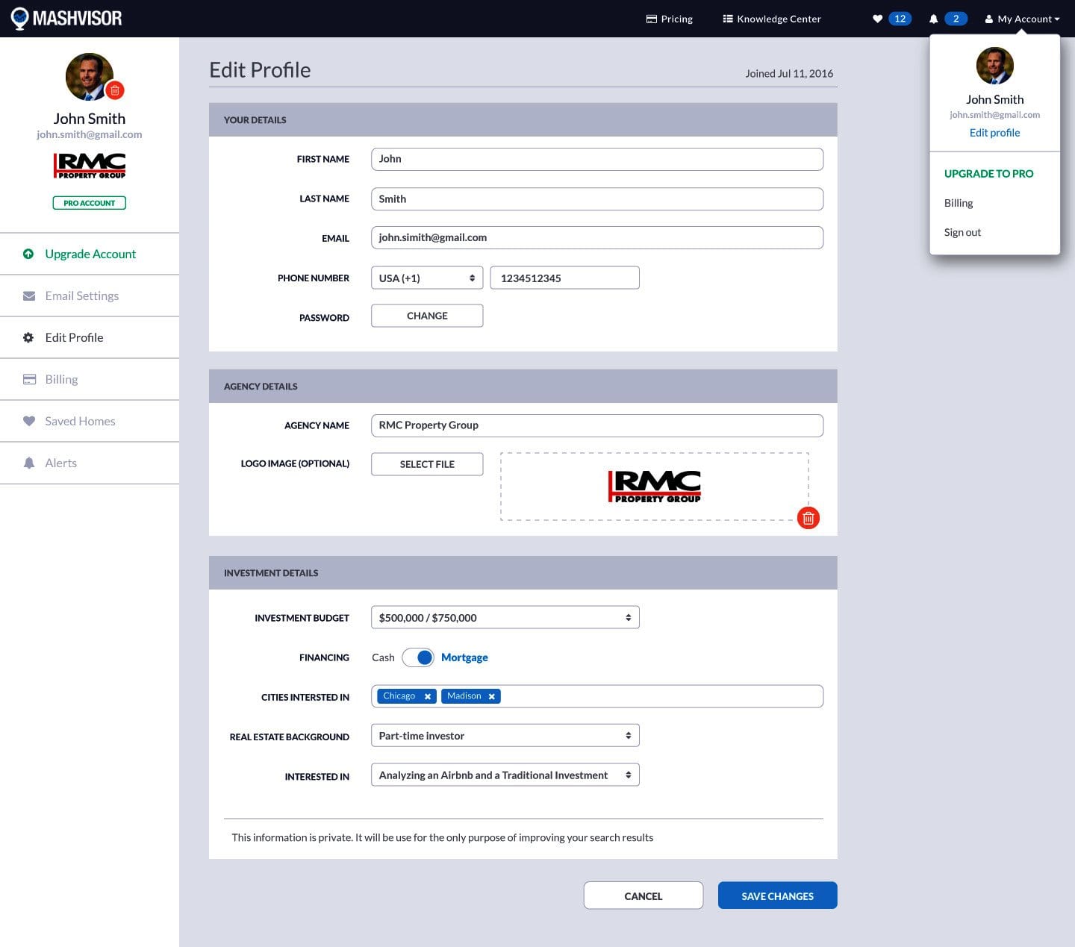
Task: Remove the Madison city tag
Action: click(x=492, y=696)
